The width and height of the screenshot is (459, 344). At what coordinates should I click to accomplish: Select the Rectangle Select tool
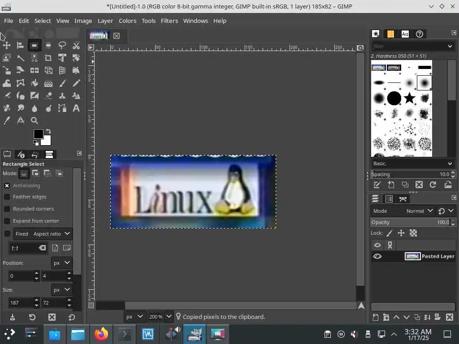point(34,45)
